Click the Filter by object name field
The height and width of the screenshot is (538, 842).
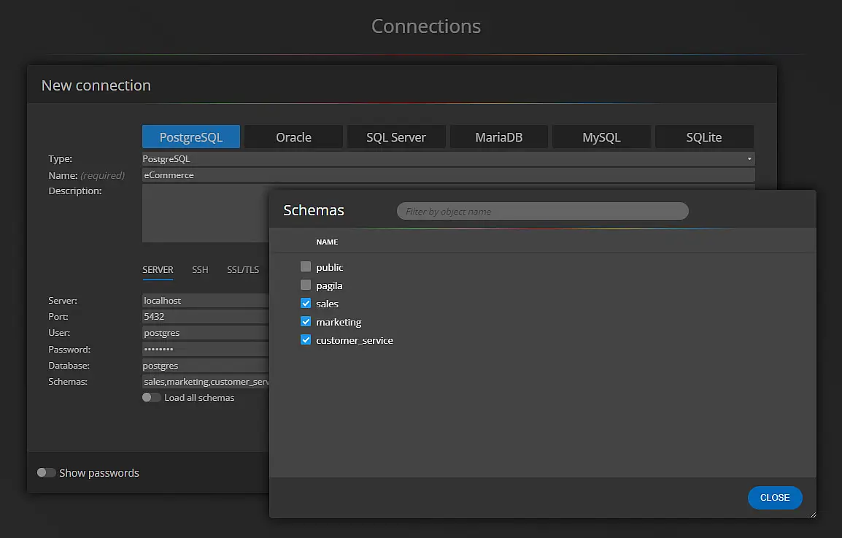pyautogui.click(x=542, y=211)
